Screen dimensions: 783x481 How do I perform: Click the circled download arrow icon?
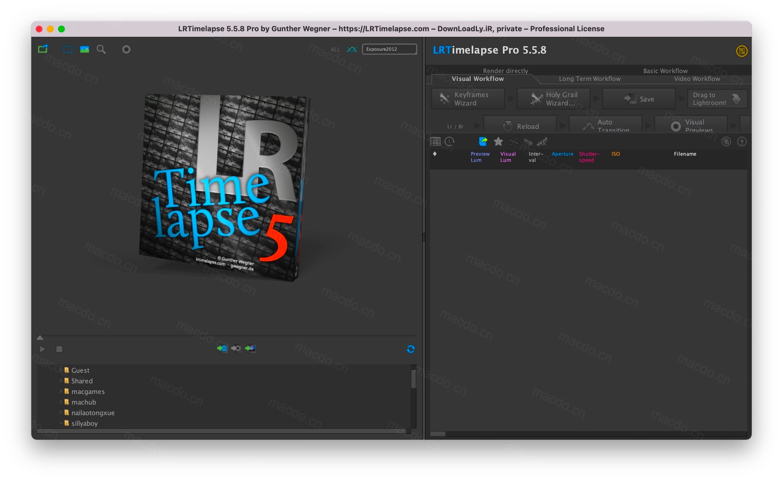point(741,141)
